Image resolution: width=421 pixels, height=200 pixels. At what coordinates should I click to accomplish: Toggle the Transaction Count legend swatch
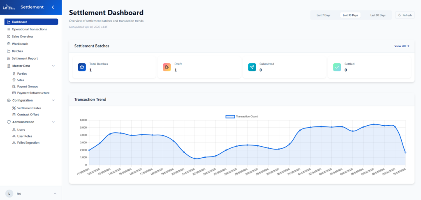(x=230, y=117)
